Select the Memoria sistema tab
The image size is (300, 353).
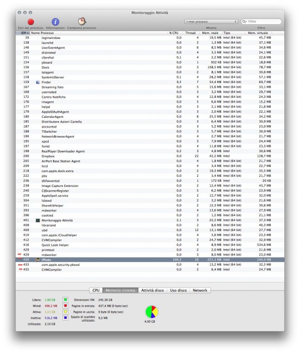click(x=121, y=290)
